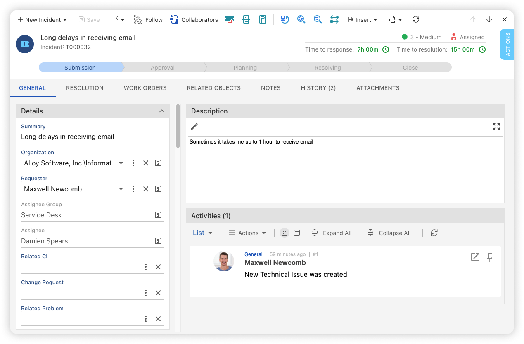Clear the Change Request field
Image resolution: width=524 pixels, height=344 pixels.
click(158, 293)
